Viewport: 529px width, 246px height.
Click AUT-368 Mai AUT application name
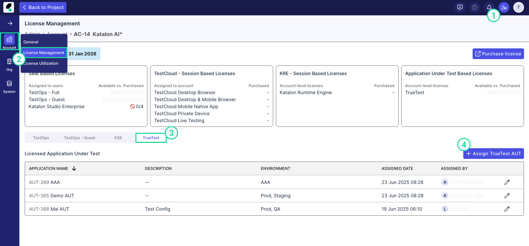point(49,209)
